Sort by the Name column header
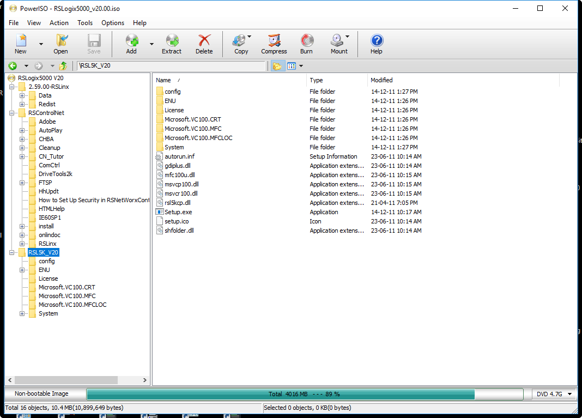 click(229, 80)
